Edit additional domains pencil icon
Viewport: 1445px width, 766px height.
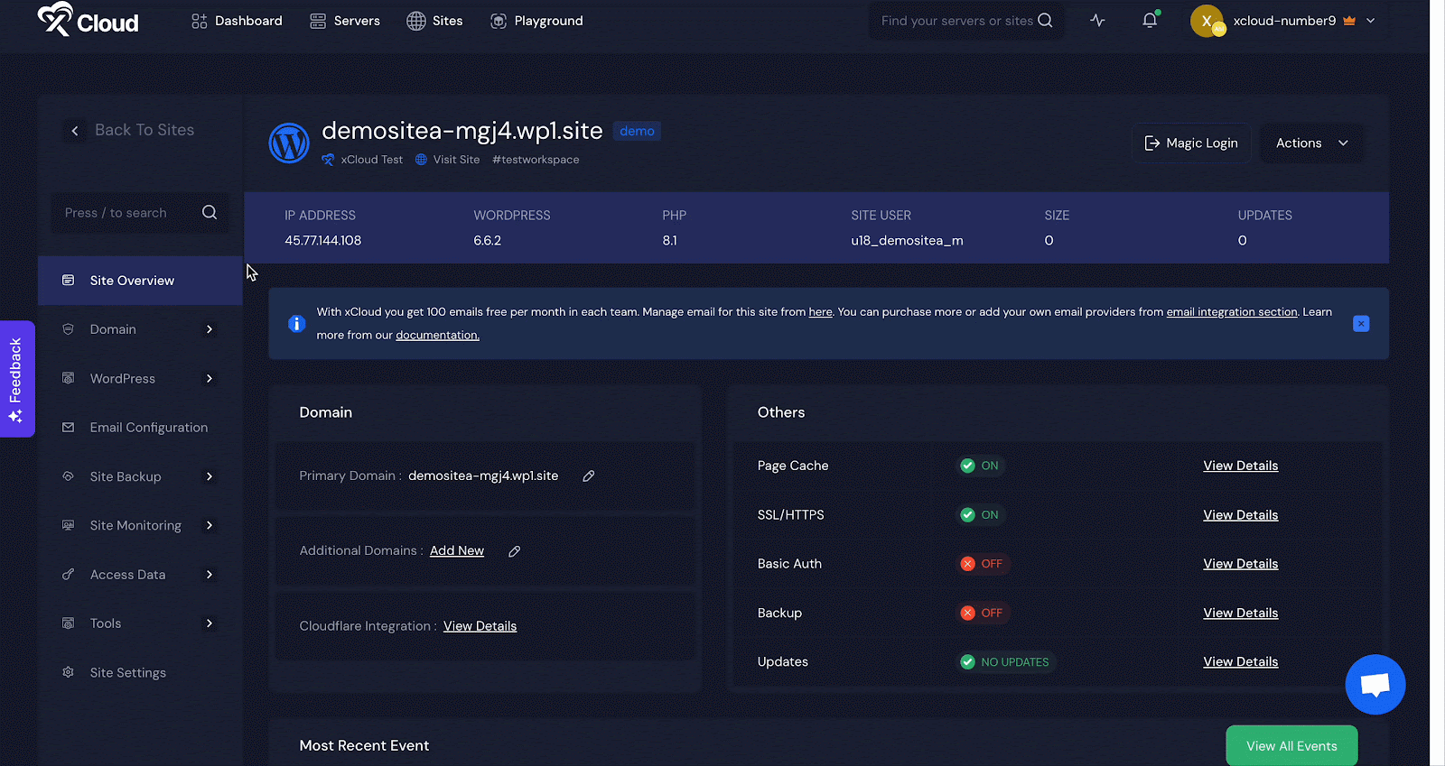(515, 551)
